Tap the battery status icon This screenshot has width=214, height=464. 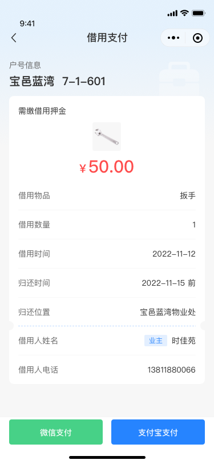[x=199, y=13]
